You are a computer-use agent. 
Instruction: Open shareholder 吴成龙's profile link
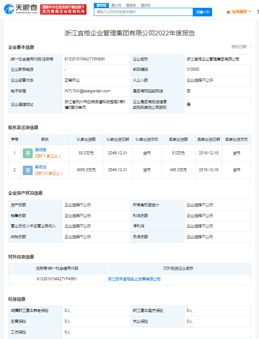pyautogui.click(x=40, y=167)
